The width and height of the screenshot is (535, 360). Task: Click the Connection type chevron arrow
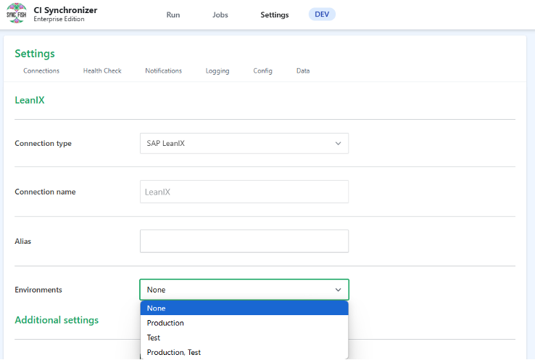(338, 144)
